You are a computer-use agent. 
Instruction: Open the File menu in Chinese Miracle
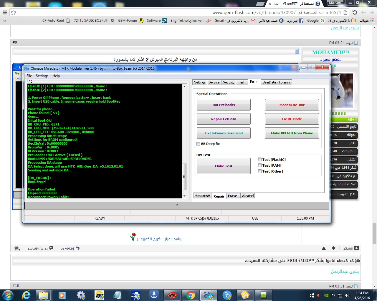29,76
